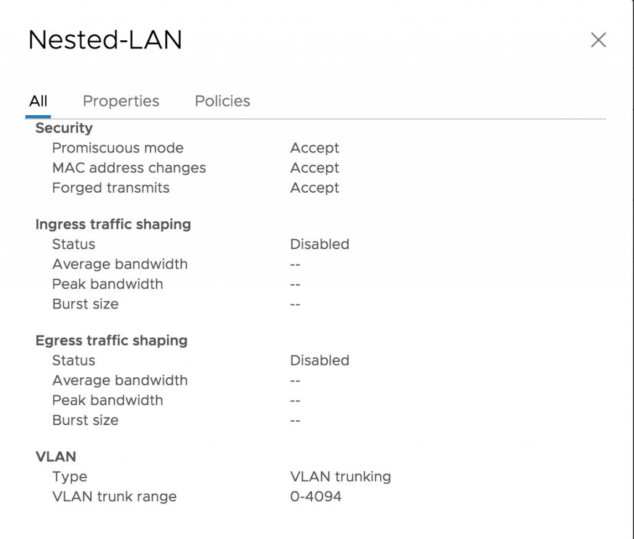Viewport: 634px width, 539px height.
Task: Click the Nested-LAN title
Action: point(105,40)
